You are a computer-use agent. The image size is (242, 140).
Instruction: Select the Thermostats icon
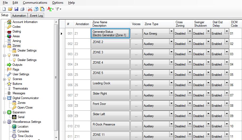pos(9,88)
